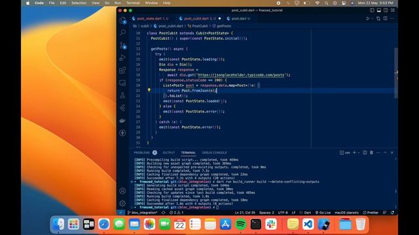Kill terminal with trash icon
419x235 pixels.
(371, 153)
